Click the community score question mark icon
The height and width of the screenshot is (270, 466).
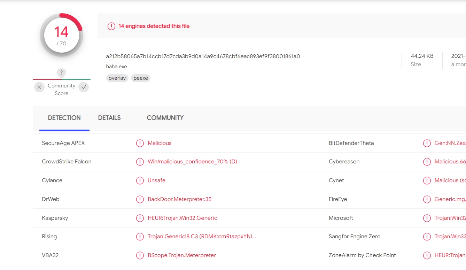(61, 73)
